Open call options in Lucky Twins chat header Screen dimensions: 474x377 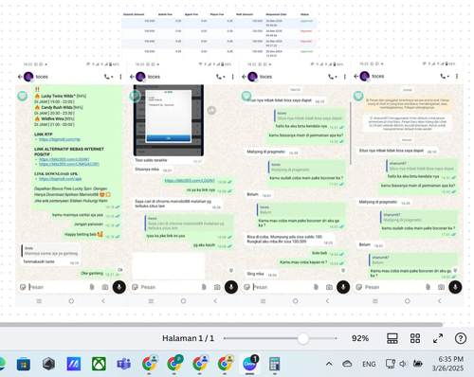pyautogui.click(x=108, y=77)
